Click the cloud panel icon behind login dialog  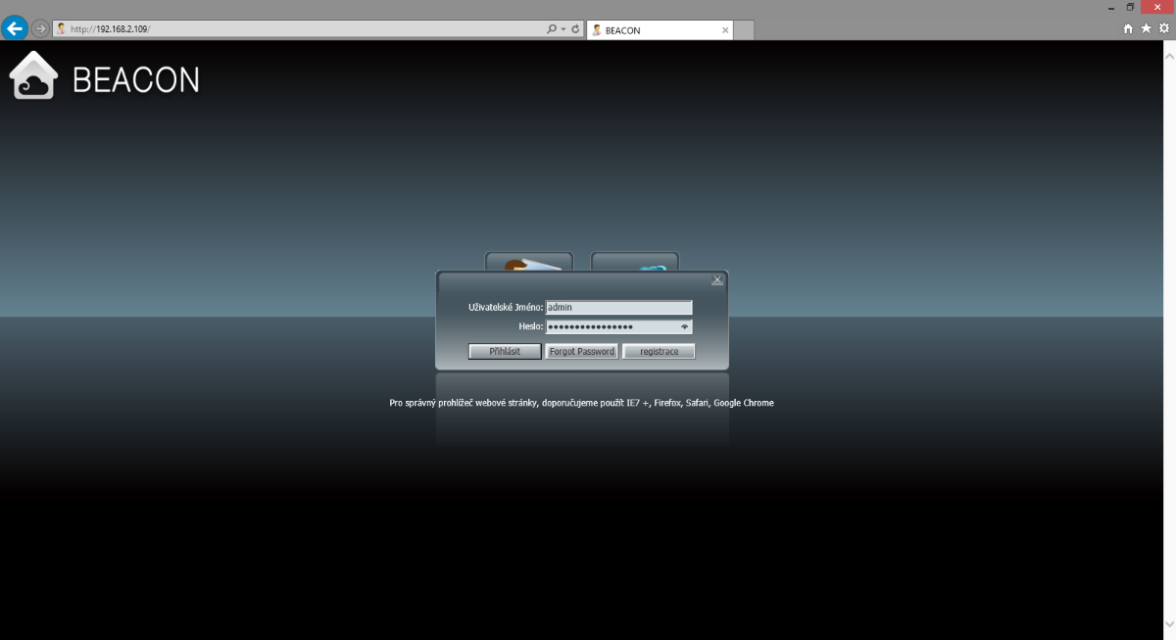tap(635, 262)
